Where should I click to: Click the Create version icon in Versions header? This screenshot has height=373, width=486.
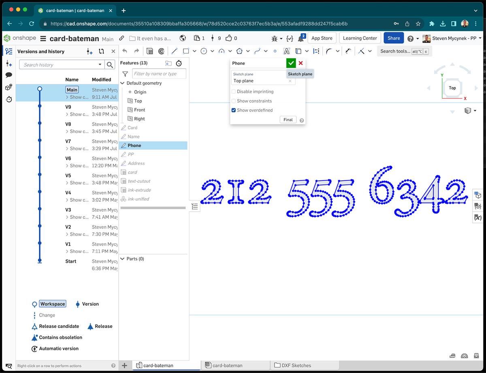[90, 51]
